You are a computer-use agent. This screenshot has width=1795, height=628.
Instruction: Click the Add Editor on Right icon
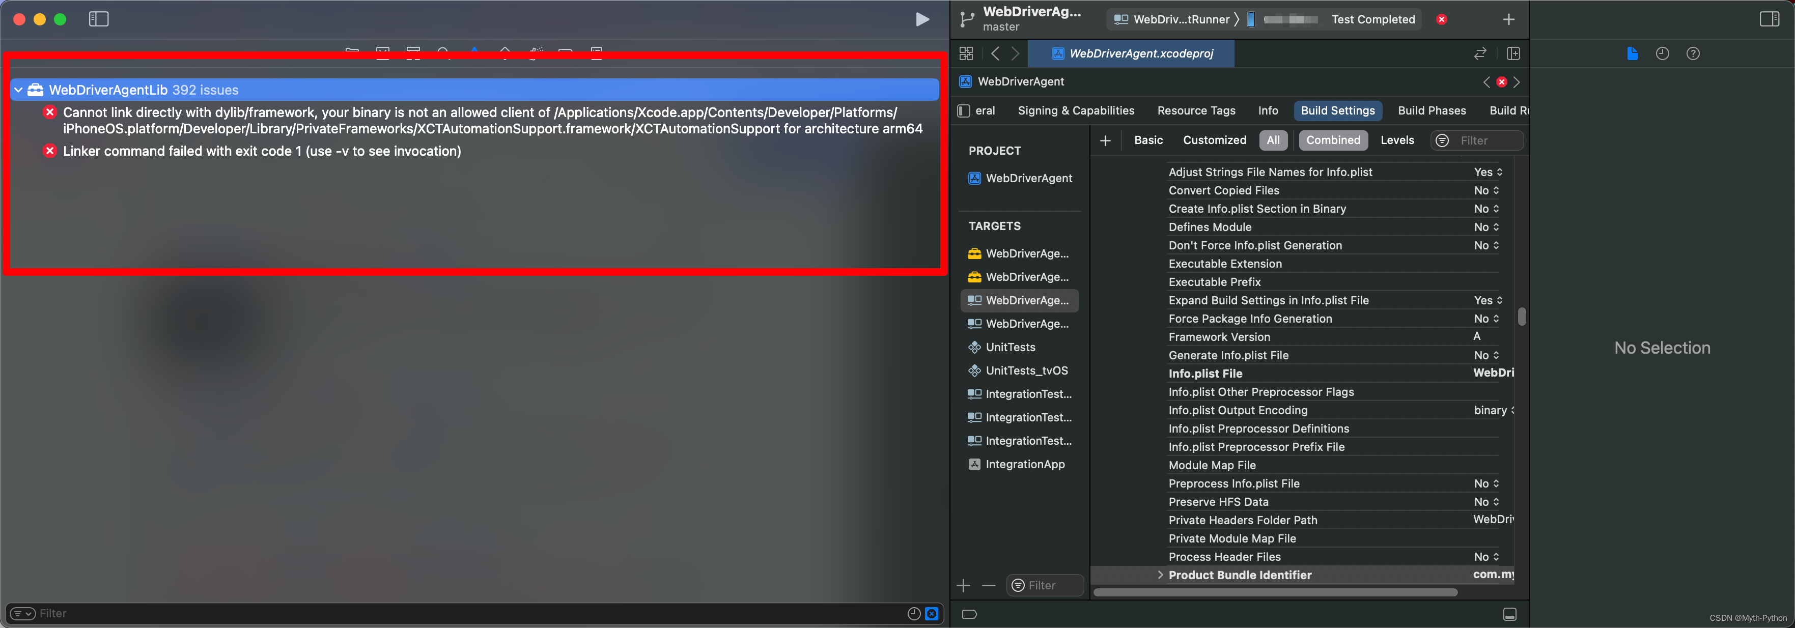coord(1513,53)
